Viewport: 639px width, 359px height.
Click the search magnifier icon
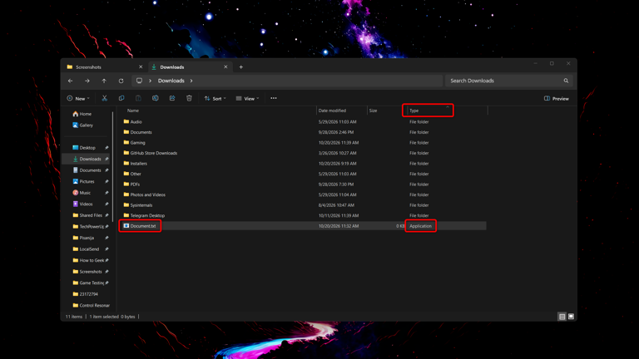[x=566, y=81]
